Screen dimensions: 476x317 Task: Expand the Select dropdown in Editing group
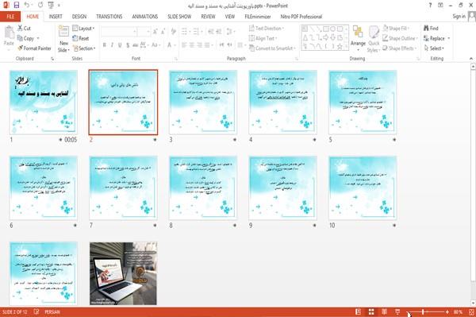click(434, 48)
